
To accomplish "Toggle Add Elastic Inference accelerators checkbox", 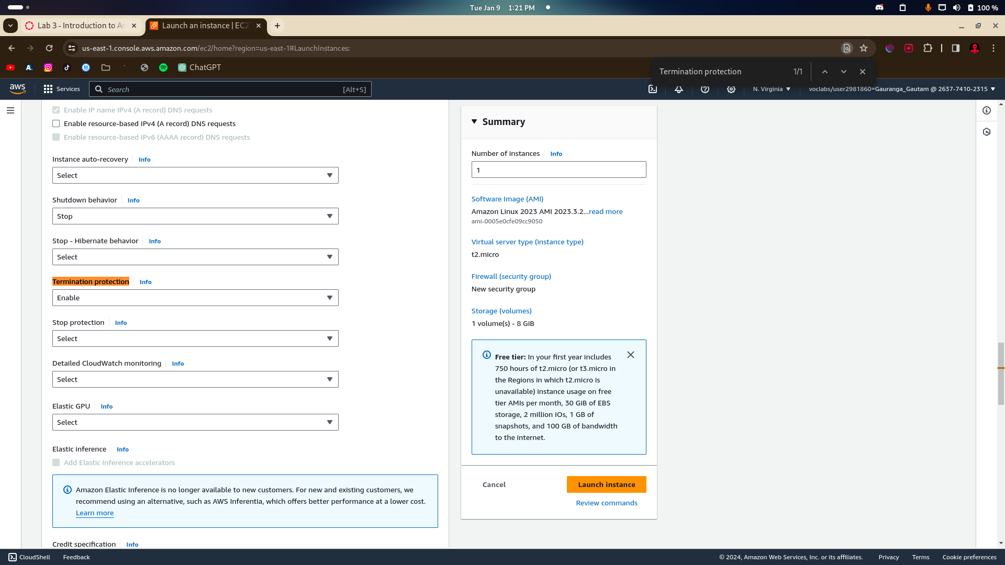I will (x=56, y=463).
